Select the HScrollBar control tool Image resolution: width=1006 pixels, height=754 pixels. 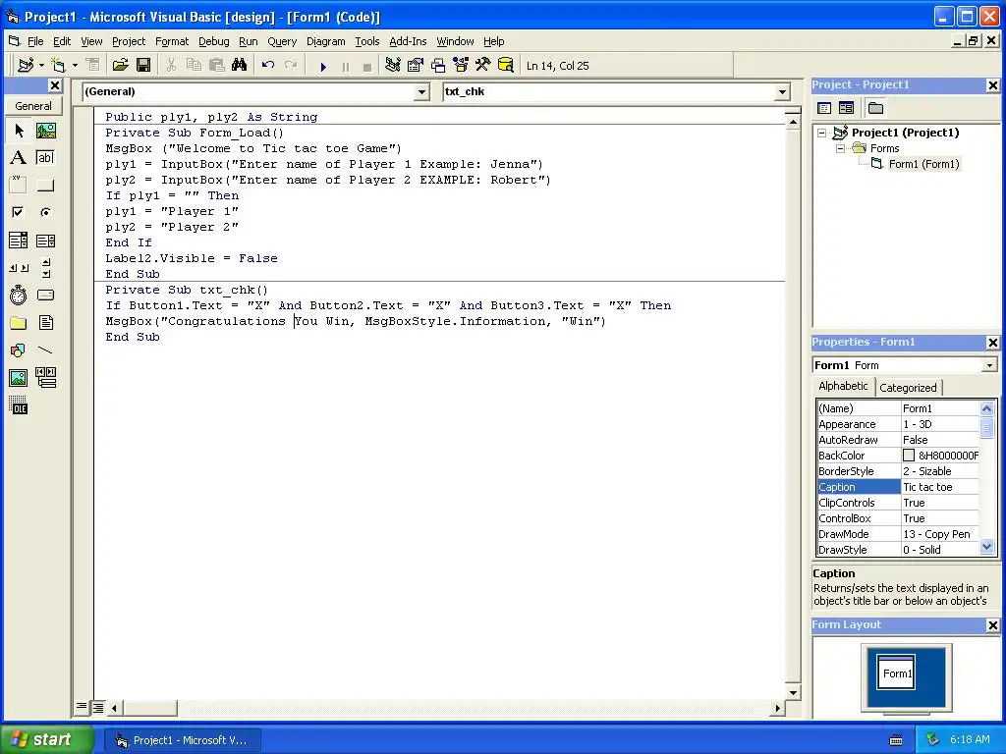point(19,268)
